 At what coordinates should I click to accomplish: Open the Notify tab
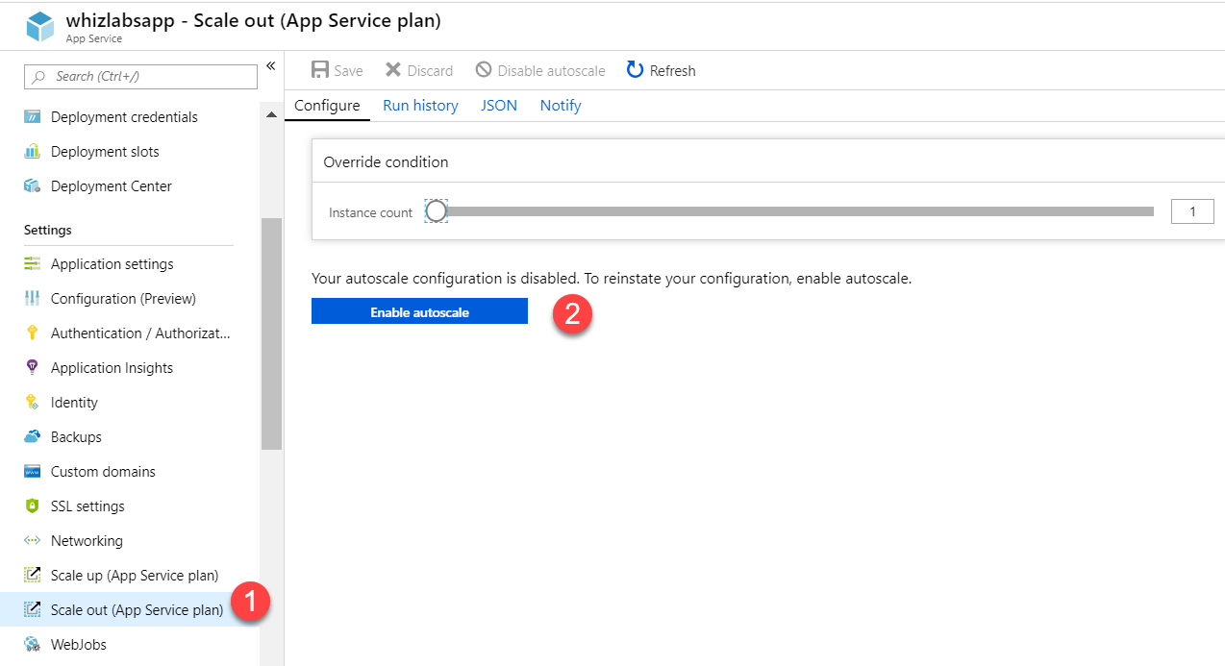coord(561,106)
